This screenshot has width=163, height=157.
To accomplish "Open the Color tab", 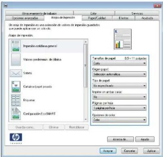I will (94, 13).
